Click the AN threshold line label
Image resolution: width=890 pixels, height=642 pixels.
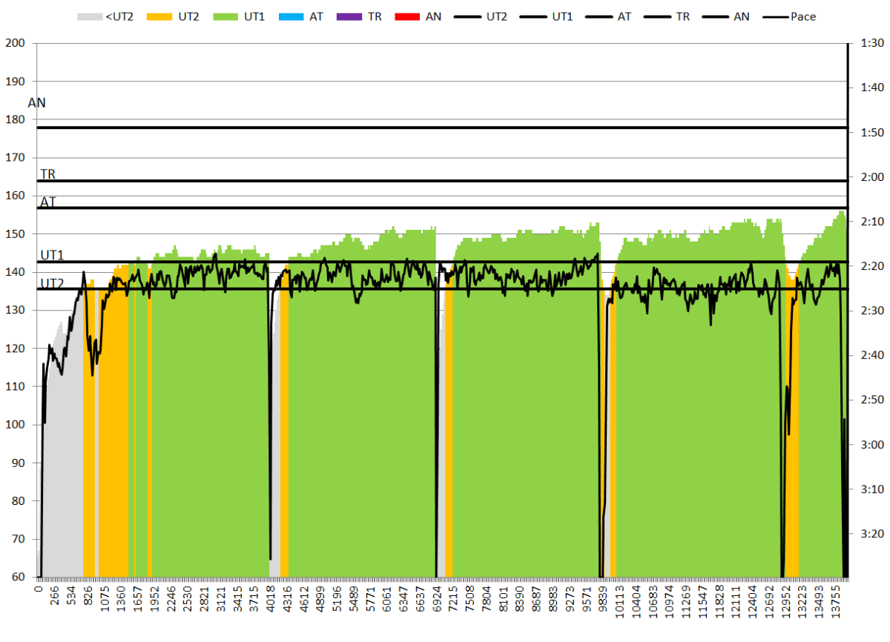tap(37, 103)
